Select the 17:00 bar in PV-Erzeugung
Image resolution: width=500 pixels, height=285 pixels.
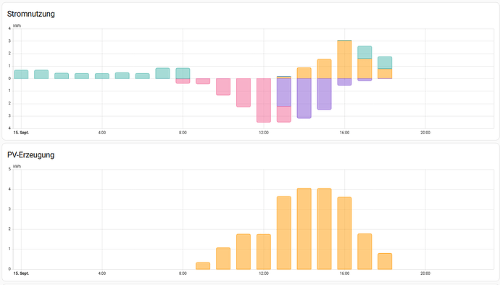coord(364,252)
